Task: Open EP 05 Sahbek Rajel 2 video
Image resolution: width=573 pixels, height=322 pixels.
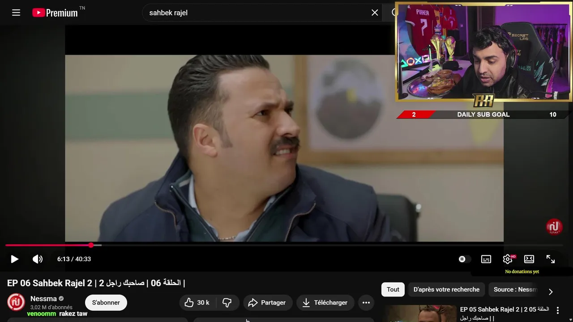Action: click(x=505, y=314)
